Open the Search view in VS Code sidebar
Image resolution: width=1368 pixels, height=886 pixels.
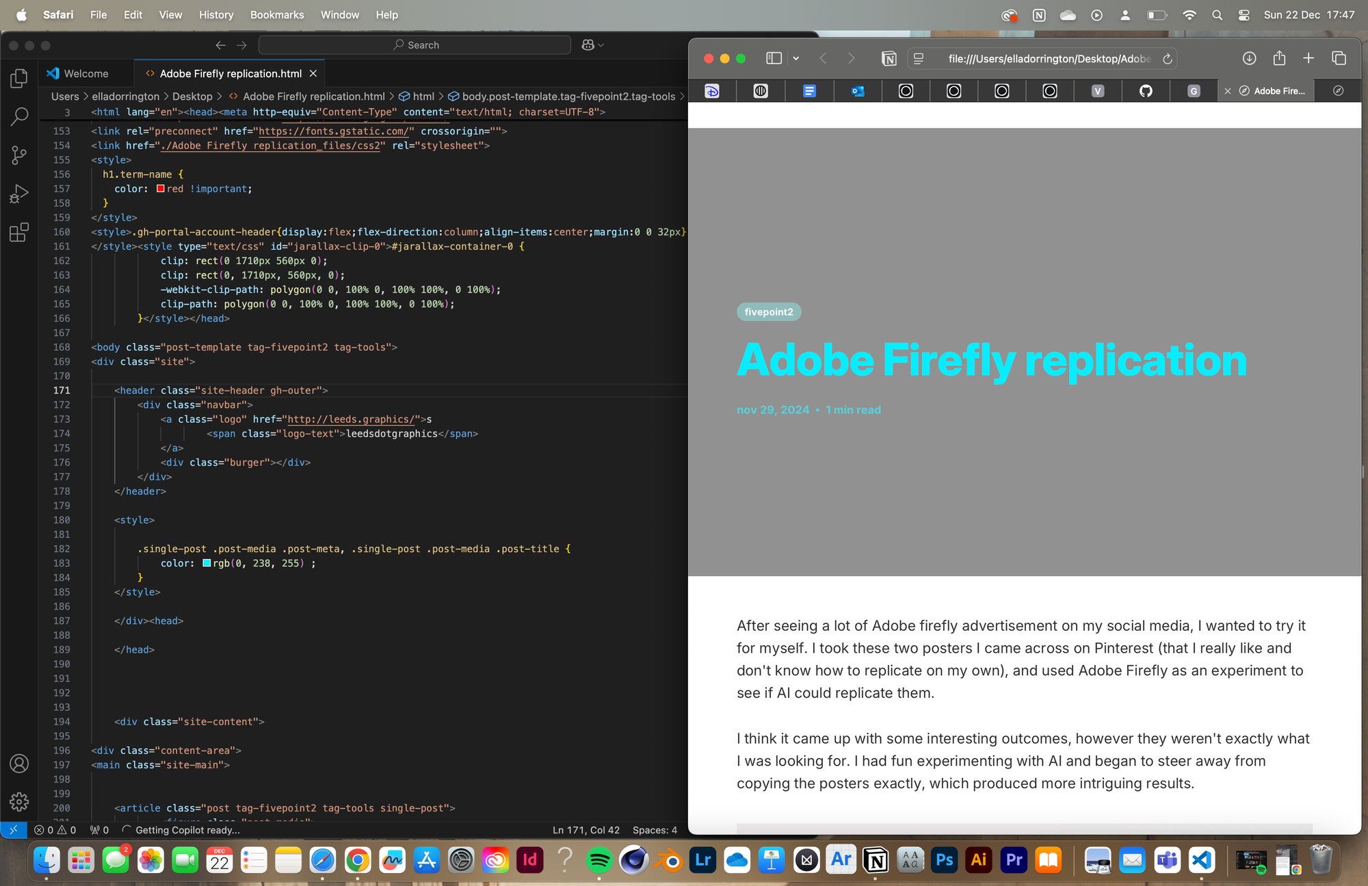point(19,116)
